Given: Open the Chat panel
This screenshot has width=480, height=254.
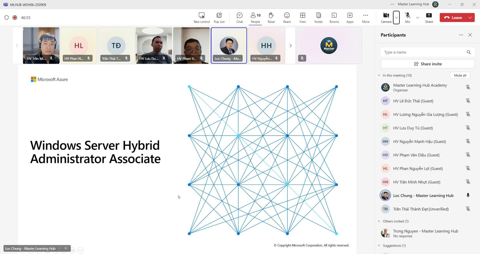Looking at the screenshot, I should coord(239,18).
